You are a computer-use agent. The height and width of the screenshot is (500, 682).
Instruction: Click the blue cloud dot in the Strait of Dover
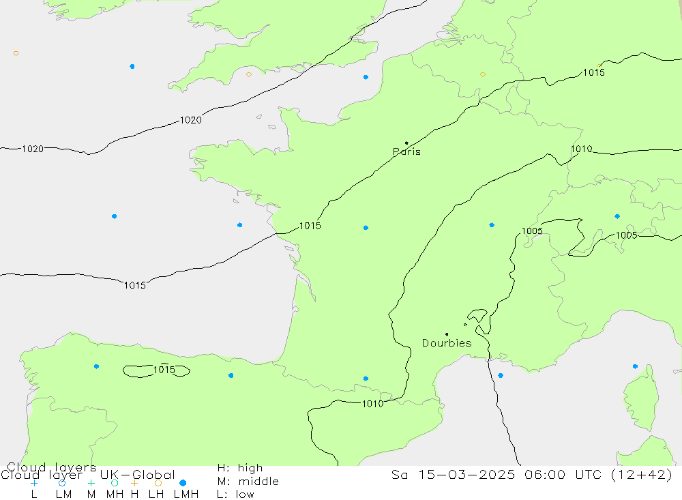(x=366, y=77)
